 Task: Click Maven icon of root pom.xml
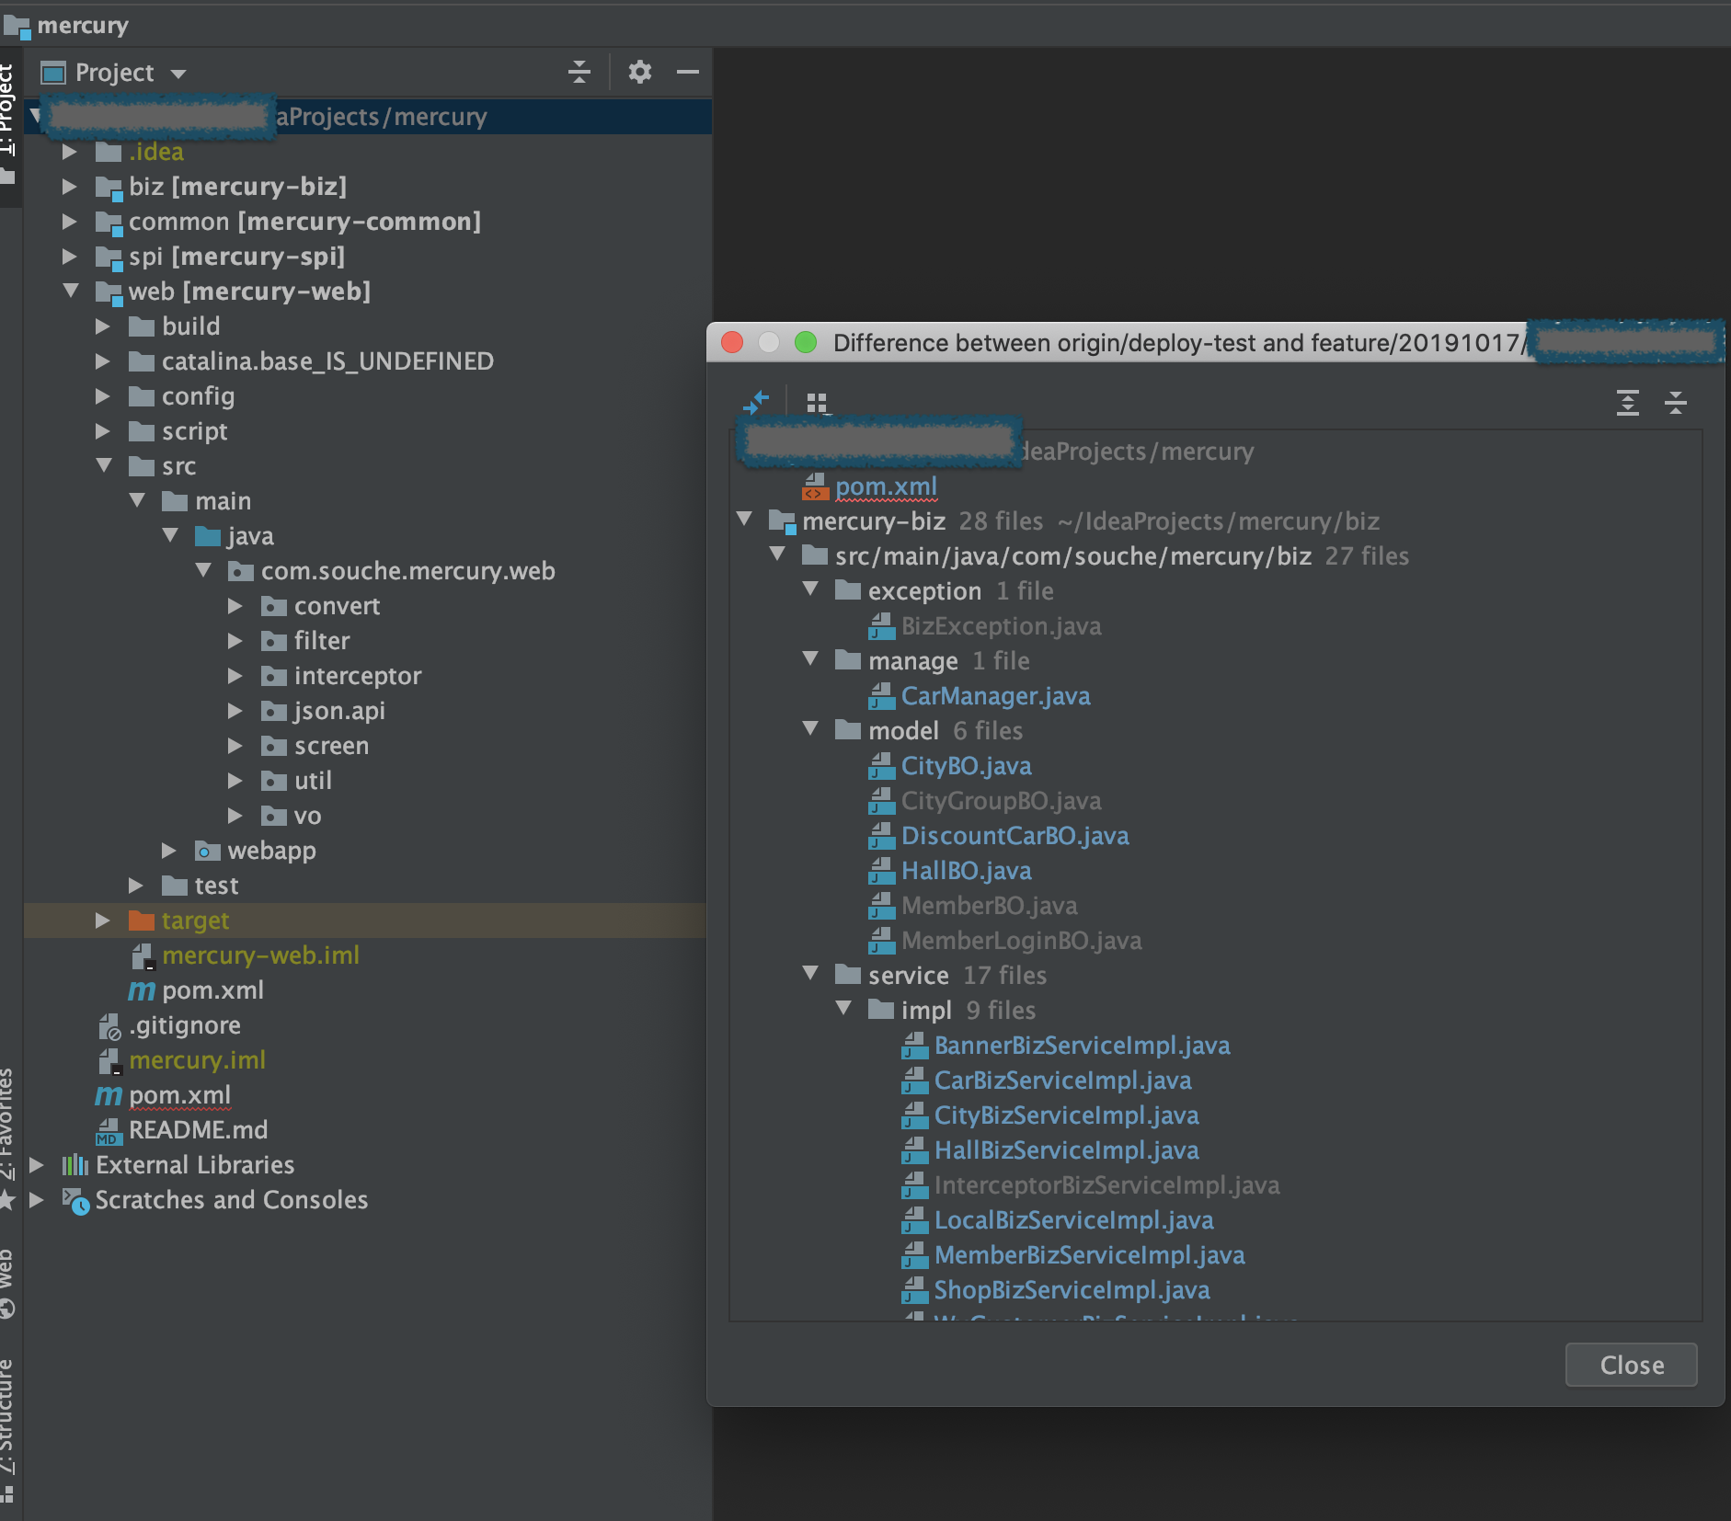[x=109, y=1095]
